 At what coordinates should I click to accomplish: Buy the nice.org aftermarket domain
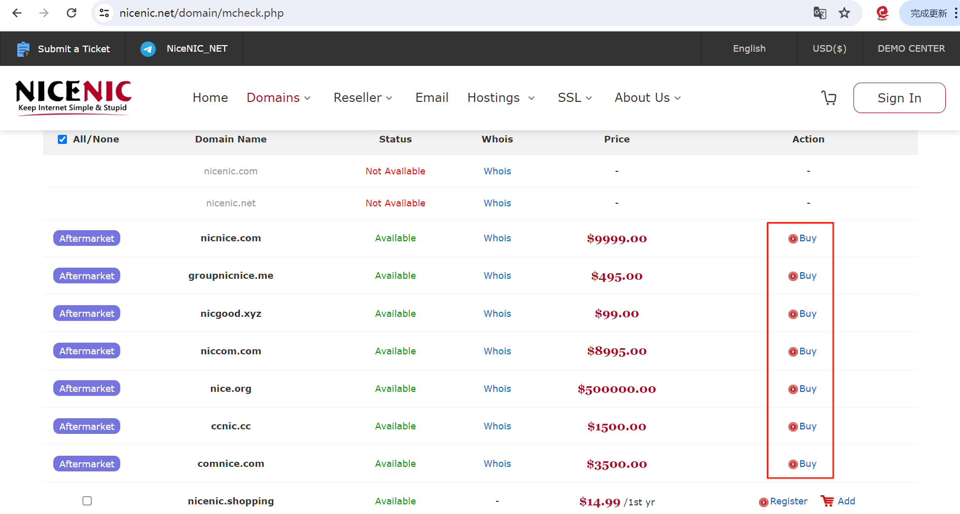(x=802, y=389)
